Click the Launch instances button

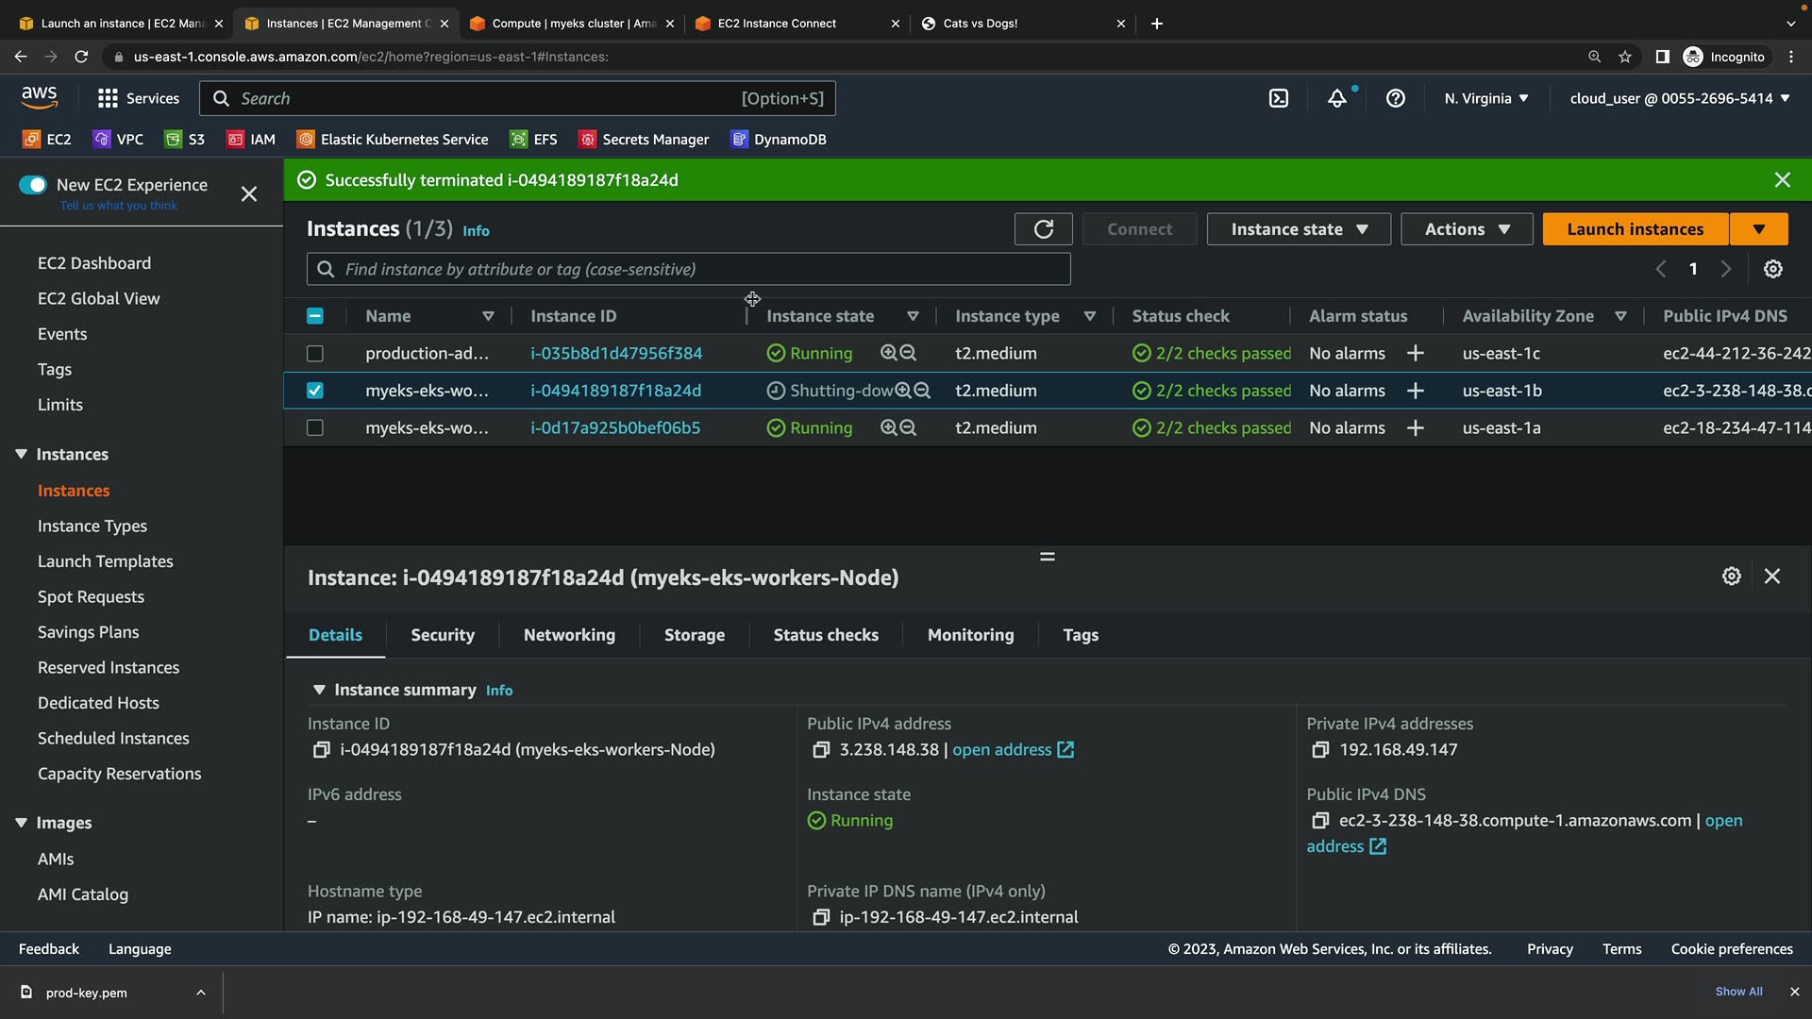click(x=1635, y=229)
